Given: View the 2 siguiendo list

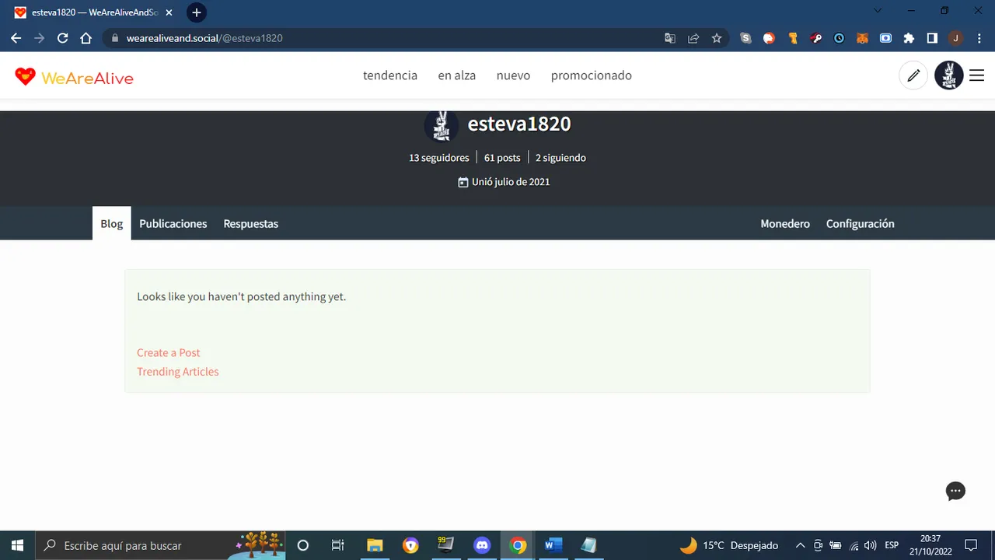Looking at the screenshot, I should click(560, 158).
